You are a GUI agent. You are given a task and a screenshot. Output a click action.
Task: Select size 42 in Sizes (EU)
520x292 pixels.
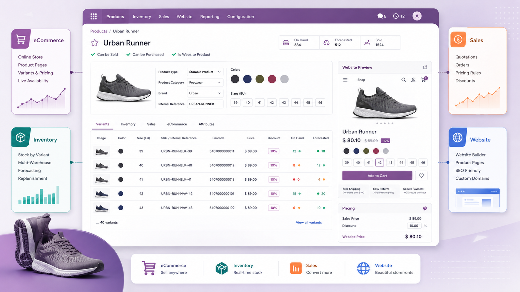tap(272, 103)
